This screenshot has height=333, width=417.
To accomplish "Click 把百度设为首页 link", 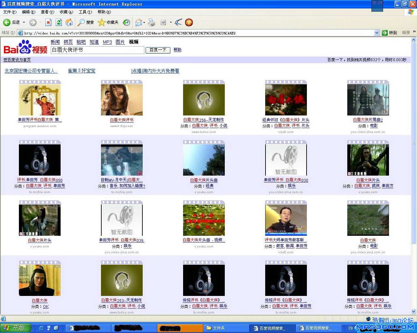I will pyautogui.click(x=17, y=60).
